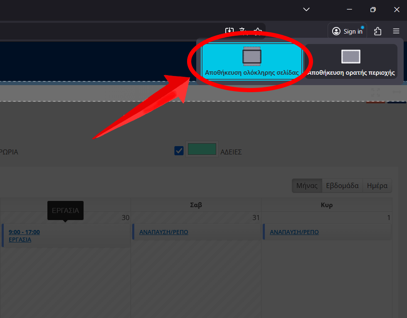
Task: Open the Firefox extensions puzzle icon
Action: (377, 31)
